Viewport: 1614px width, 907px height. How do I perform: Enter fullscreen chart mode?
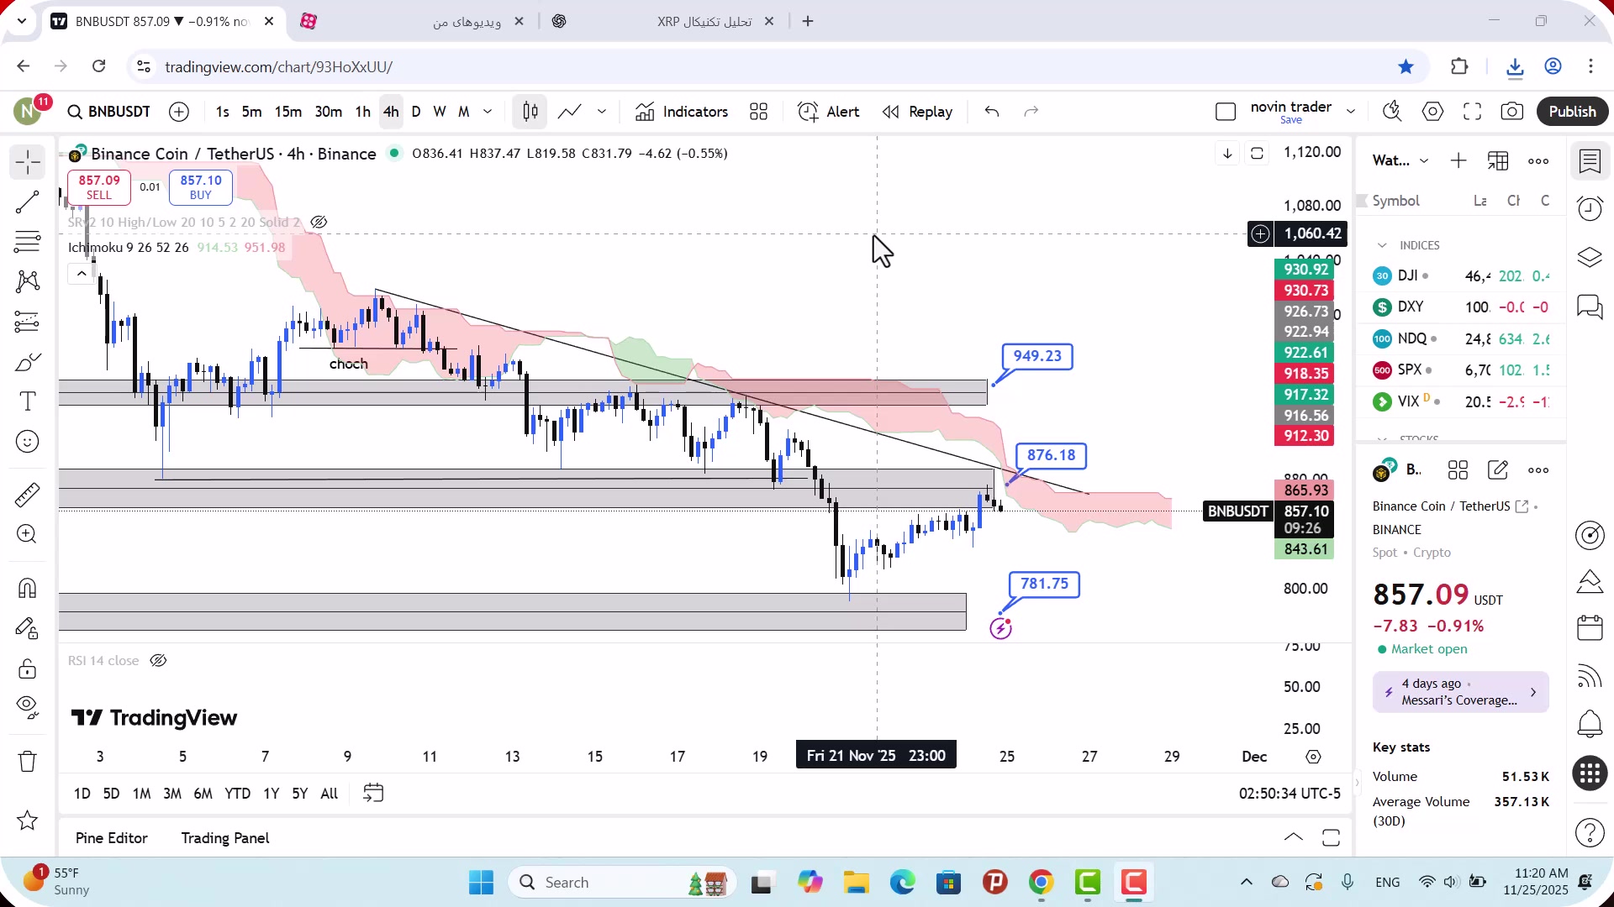1472,112
